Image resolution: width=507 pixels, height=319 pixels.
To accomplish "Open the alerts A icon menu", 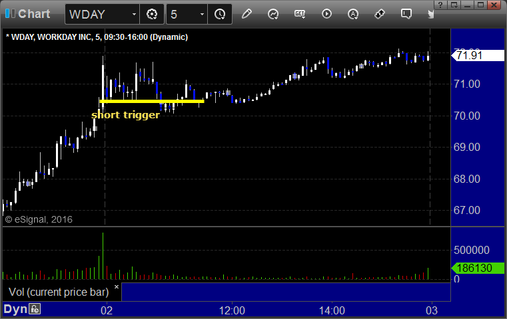I will coord(352,14).
